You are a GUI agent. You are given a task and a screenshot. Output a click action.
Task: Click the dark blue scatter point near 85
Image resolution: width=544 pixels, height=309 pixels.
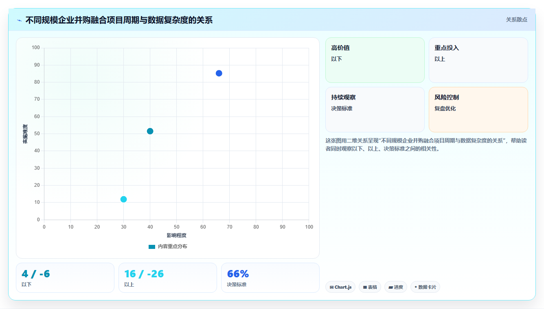pyautogui.click(x=219, y=73)
